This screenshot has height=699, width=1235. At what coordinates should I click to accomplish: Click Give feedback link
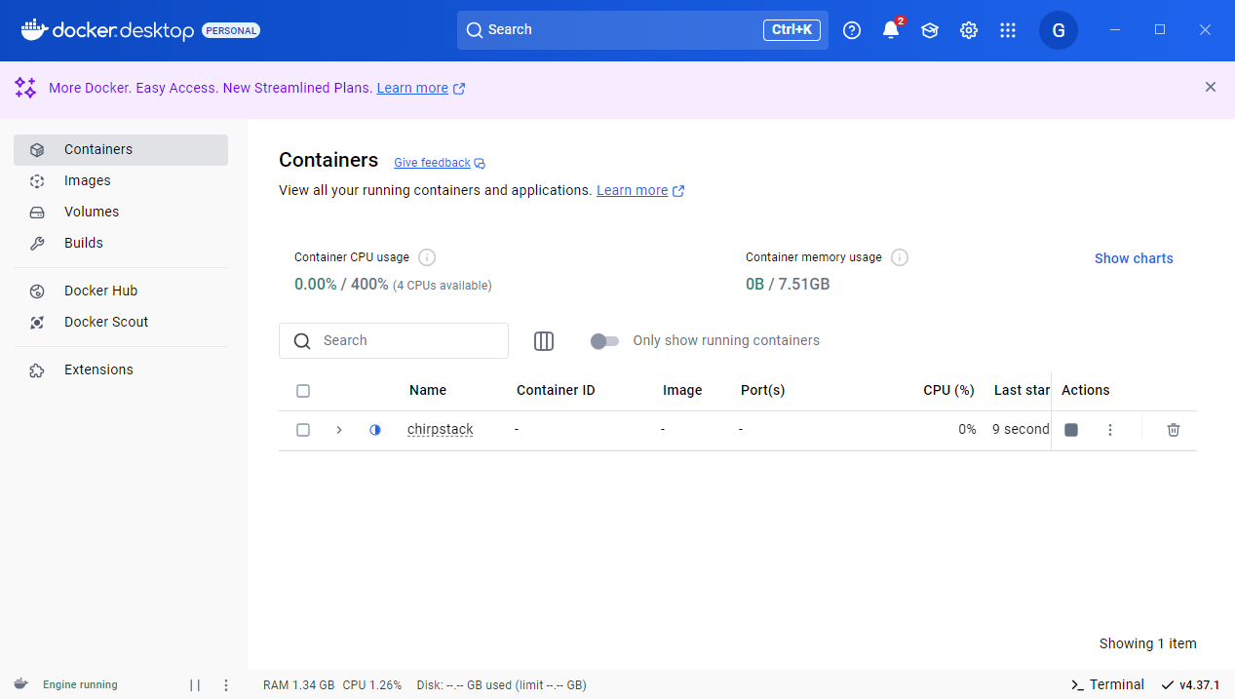[x=432, y=163]
